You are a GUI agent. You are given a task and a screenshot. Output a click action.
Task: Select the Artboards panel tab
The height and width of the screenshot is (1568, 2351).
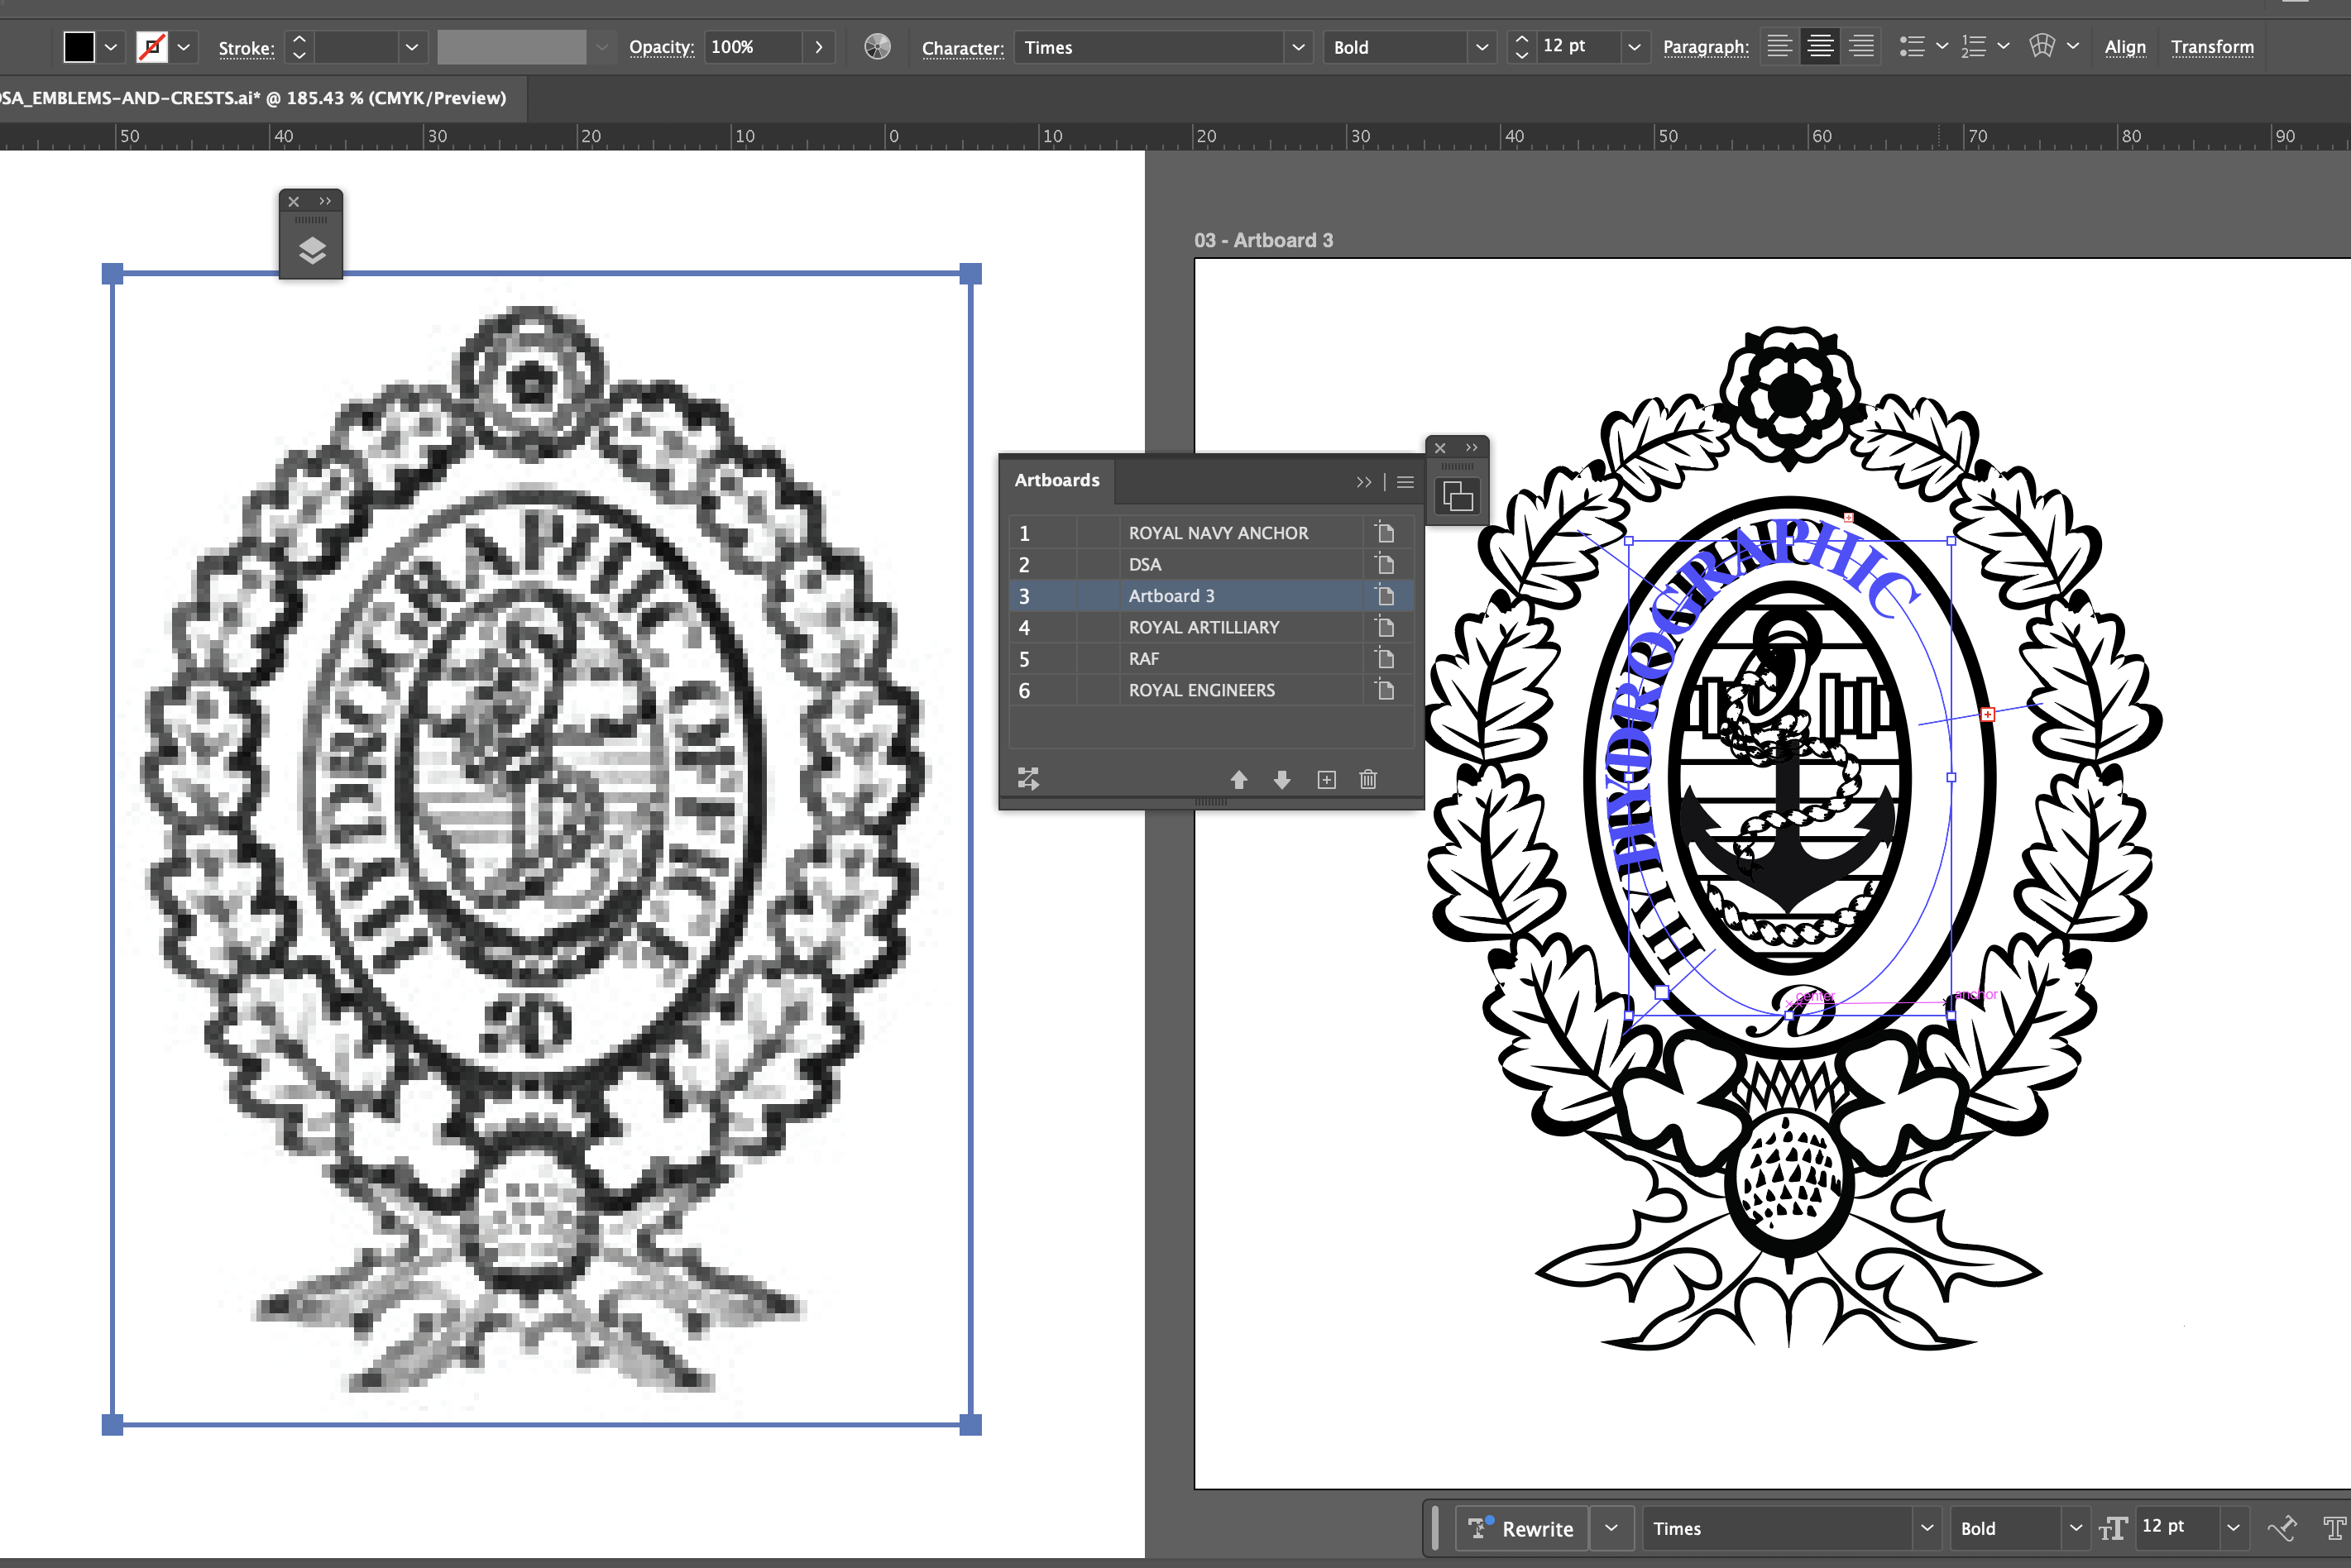(1057, 480)
